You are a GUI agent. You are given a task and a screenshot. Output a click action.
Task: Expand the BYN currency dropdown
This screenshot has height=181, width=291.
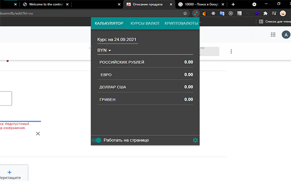coord(104,50)
